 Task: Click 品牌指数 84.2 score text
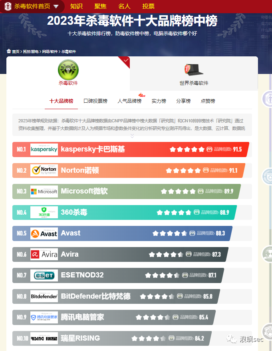[x=190, y=338]
